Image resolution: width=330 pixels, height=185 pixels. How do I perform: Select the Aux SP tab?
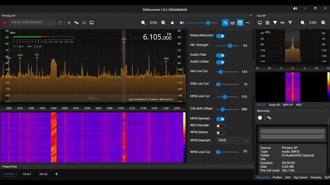pos(261,105)
